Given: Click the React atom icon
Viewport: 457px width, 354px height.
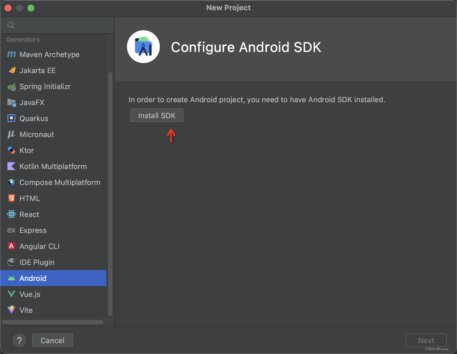Looking at the screenshot, I should 11,214.
